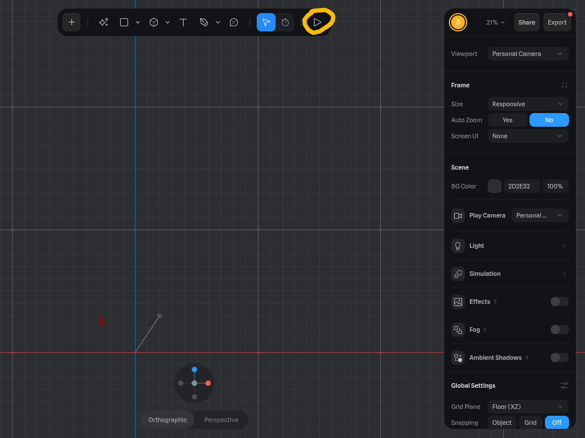
Task: Open the 21% zoom level dropdown
Action: pyautogui.click(x=495, y=22)
